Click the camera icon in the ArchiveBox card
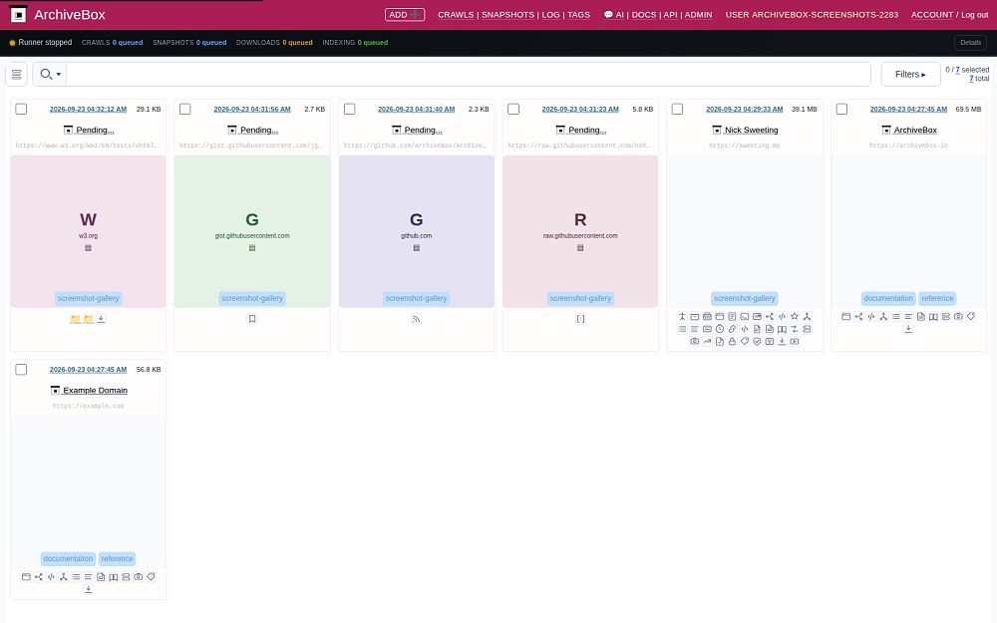 [x=958, y=317]
